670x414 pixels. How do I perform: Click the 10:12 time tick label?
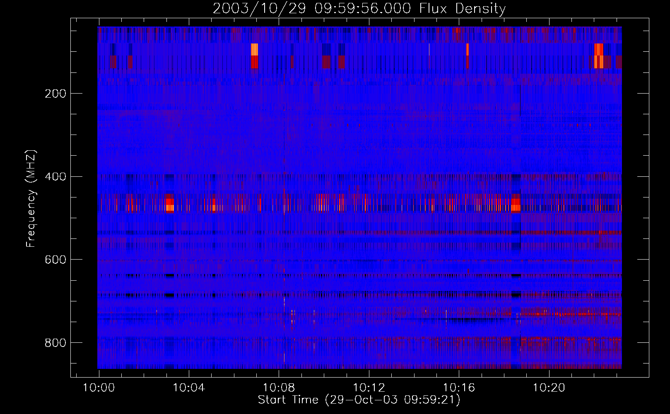[369, 388]
